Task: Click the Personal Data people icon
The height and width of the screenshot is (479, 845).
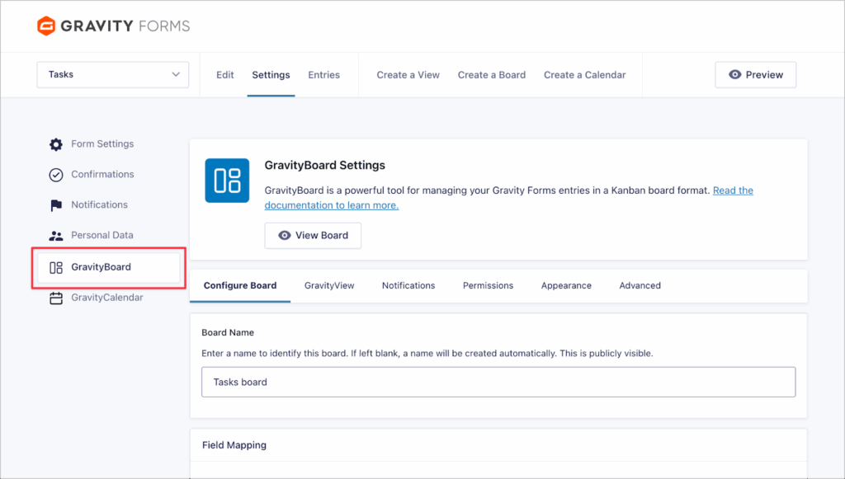Action: pos(56,236)
